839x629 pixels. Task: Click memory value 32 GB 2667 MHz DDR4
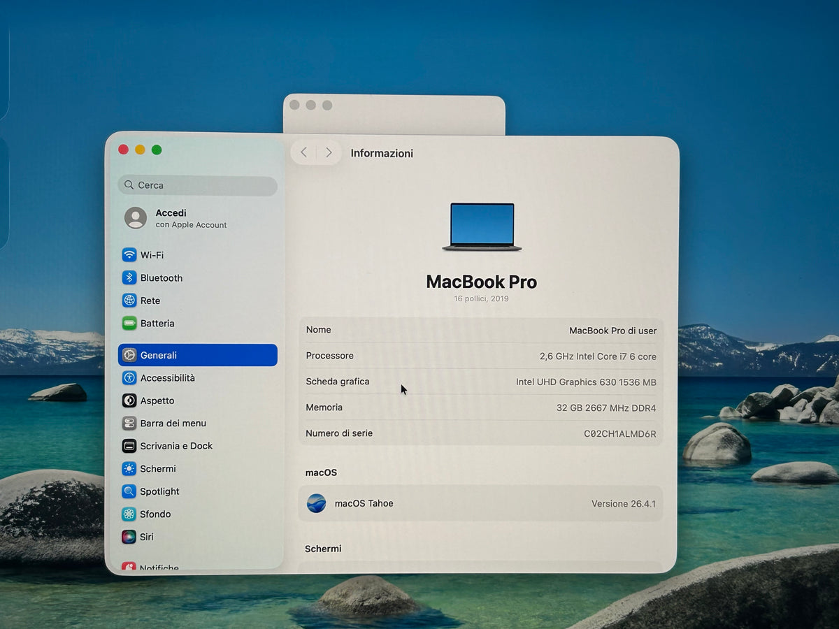606,408
